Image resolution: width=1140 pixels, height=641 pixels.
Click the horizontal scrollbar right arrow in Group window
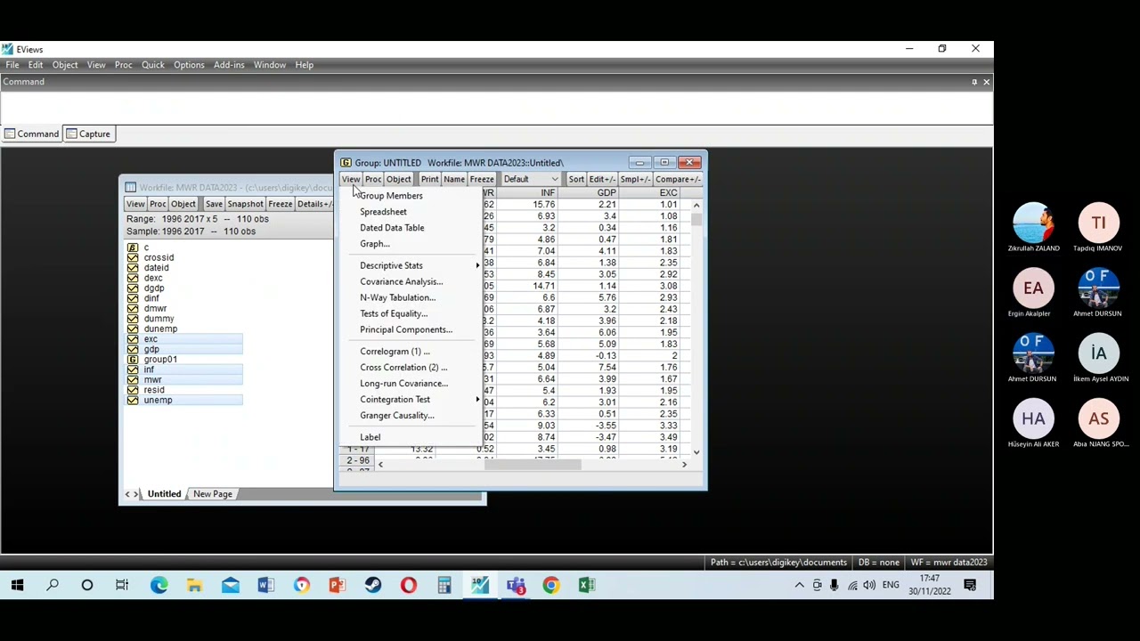pyautogui.click(x=684, y=464)
